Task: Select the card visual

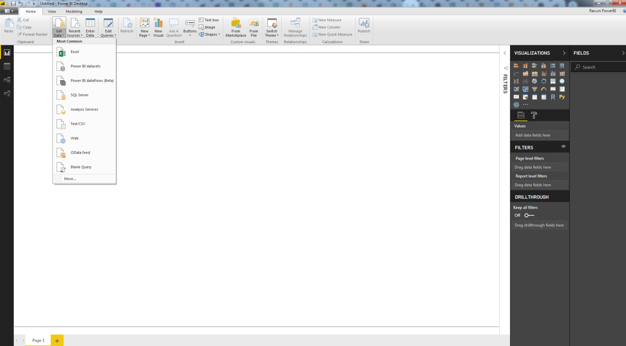Action: (x=553, y=89)
